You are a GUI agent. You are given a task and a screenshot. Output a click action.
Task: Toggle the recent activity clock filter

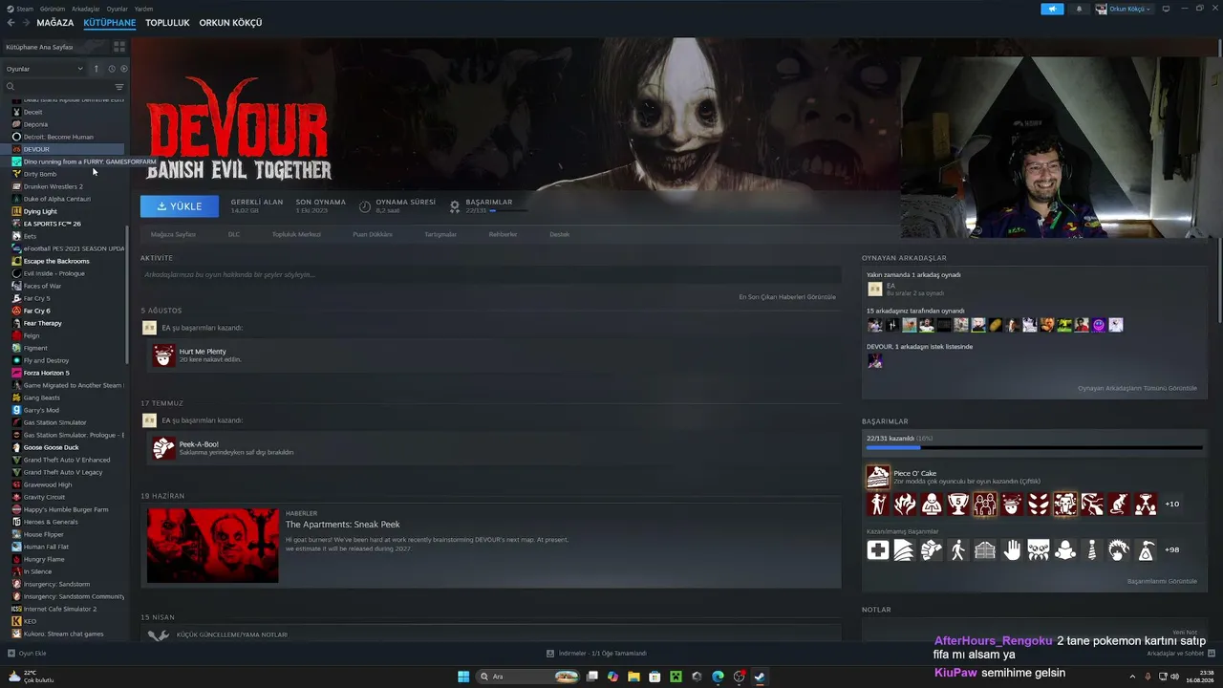pyautogui.click(x=111, y=69)
